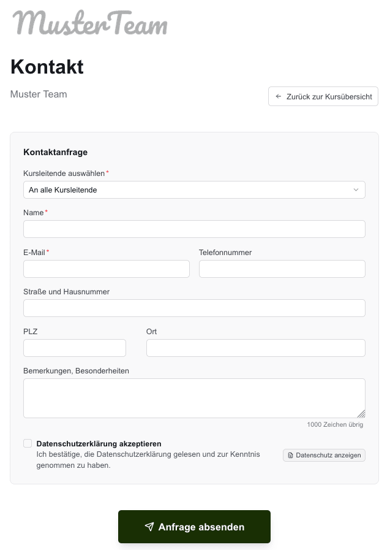
Task: Click the 1000 Zeichen übrig counter text
Action: tap(335, 424)
